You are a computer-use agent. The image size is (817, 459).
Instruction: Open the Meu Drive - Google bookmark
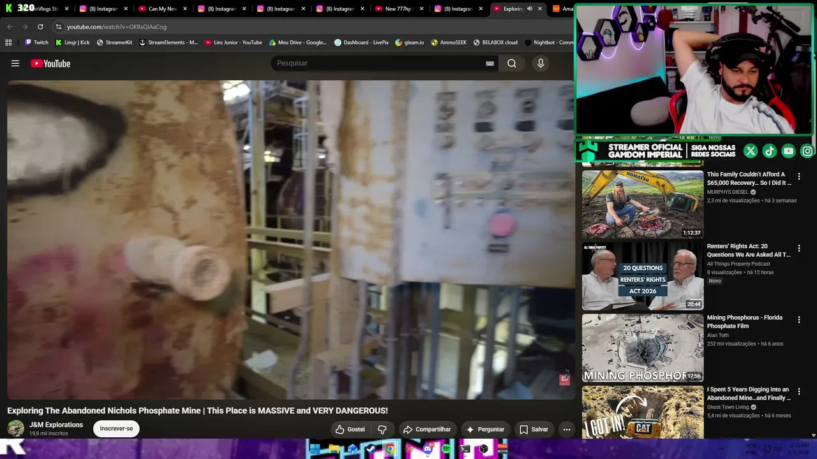coord(297,43)
